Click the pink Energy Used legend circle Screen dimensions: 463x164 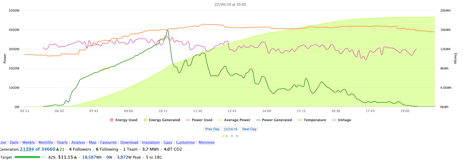tap(112, 120)
